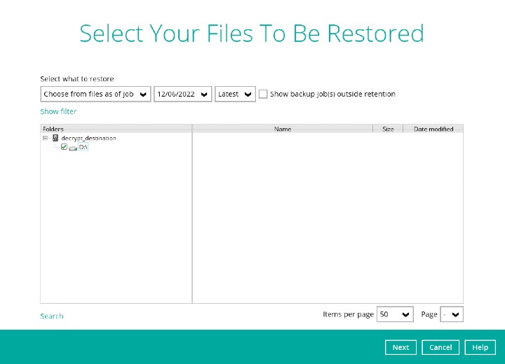Open the Page number dropdown
Viewport: 505px width, 364px height.
(452, 315)
